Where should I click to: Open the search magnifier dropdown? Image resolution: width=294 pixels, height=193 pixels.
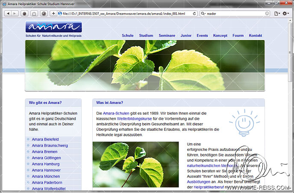pos(203,14)
